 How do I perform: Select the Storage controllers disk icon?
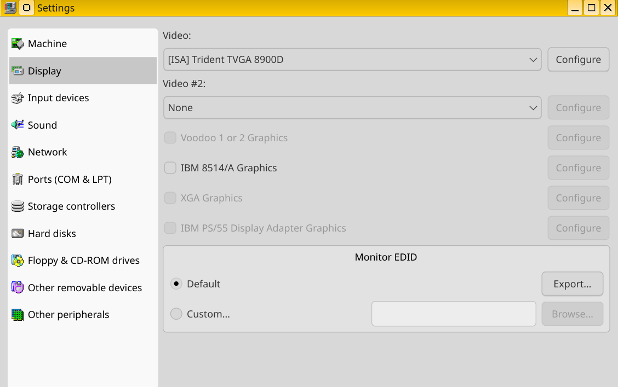(x=18, y=206)
